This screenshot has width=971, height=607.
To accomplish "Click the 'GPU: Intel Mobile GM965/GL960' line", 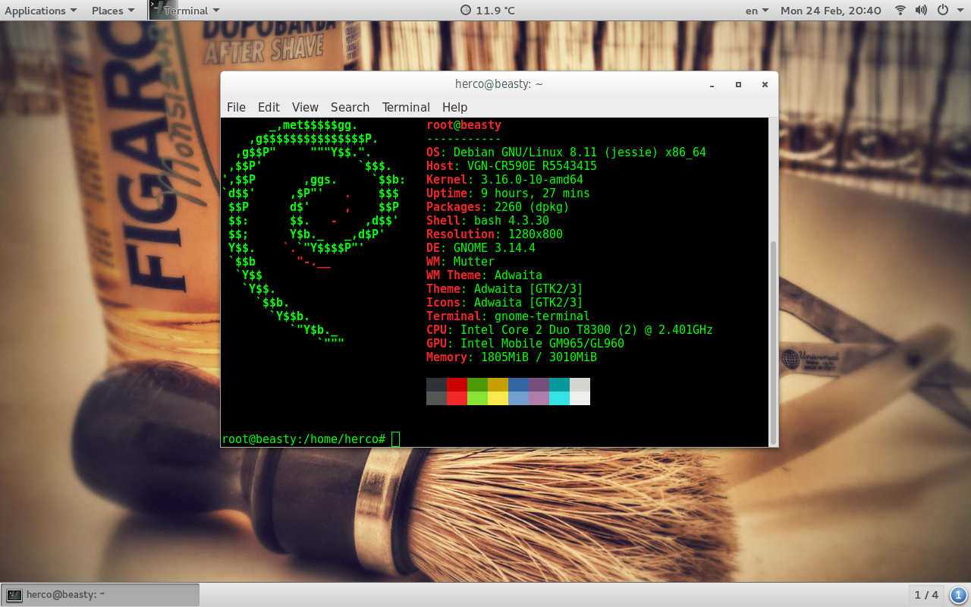I will 525,344.
